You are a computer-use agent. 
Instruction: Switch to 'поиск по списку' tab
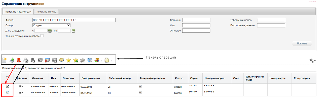pyautogui.click(x=46, y=12)
